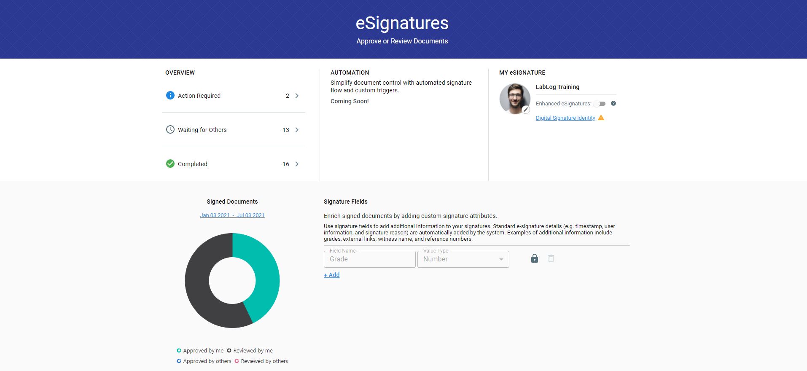The image size is (807, 371).
Task: Open the Digital Signature Identity link
Action: click(565, 118)
